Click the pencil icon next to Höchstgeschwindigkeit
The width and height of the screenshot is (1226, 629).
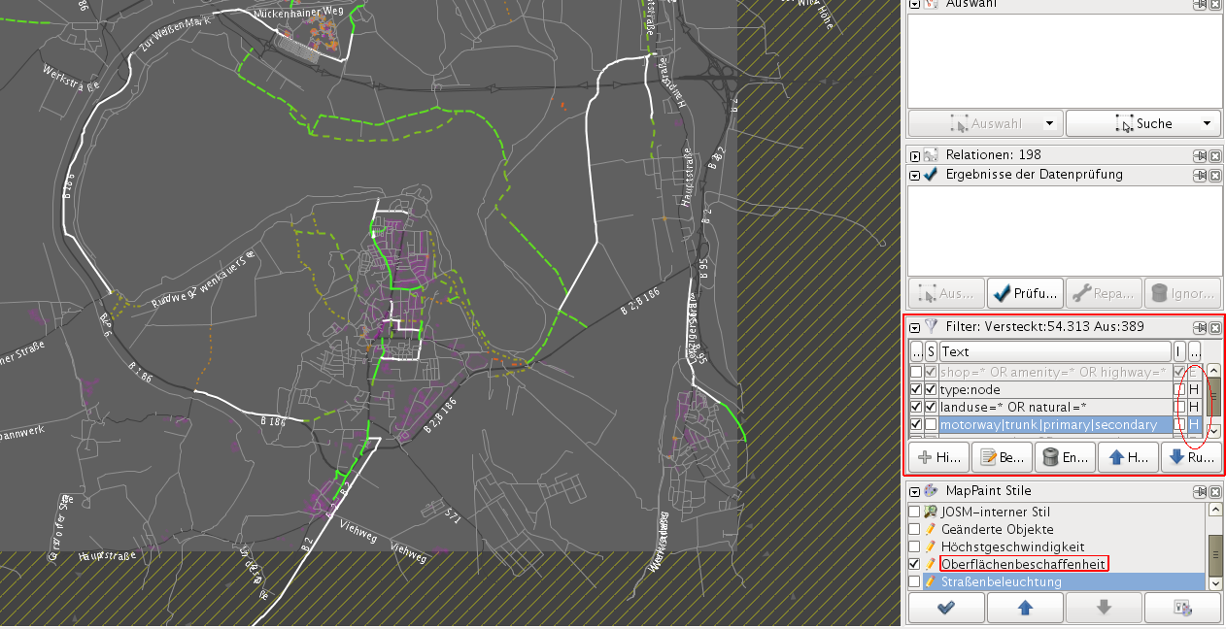click(x=931, y=546)
